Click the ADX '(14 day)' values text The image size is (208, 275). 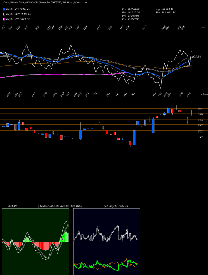[x=116, y=206]
